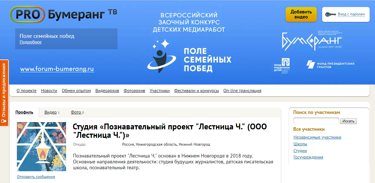Switch to the Фото tab

click(x=76, y=112)
